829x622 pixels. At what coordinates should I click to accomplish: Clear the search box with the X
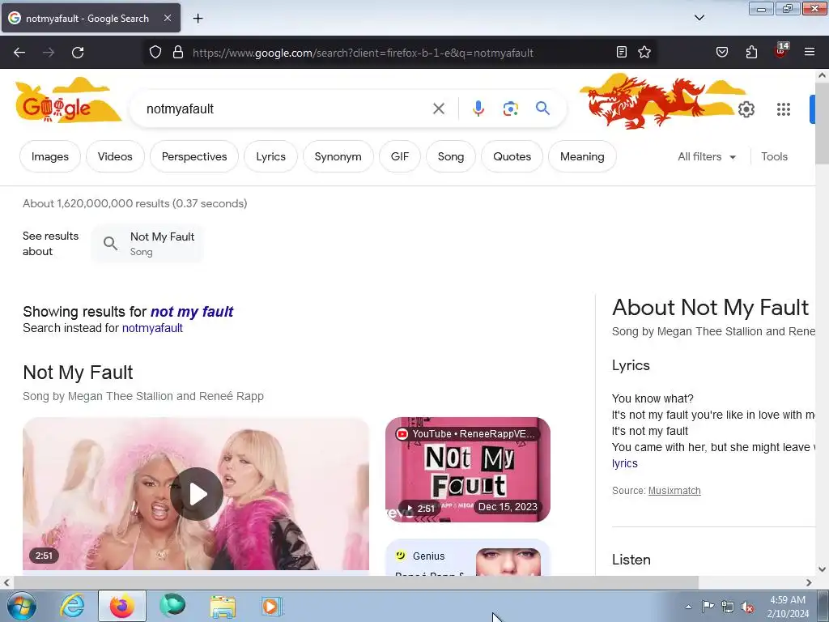(438, 109)
